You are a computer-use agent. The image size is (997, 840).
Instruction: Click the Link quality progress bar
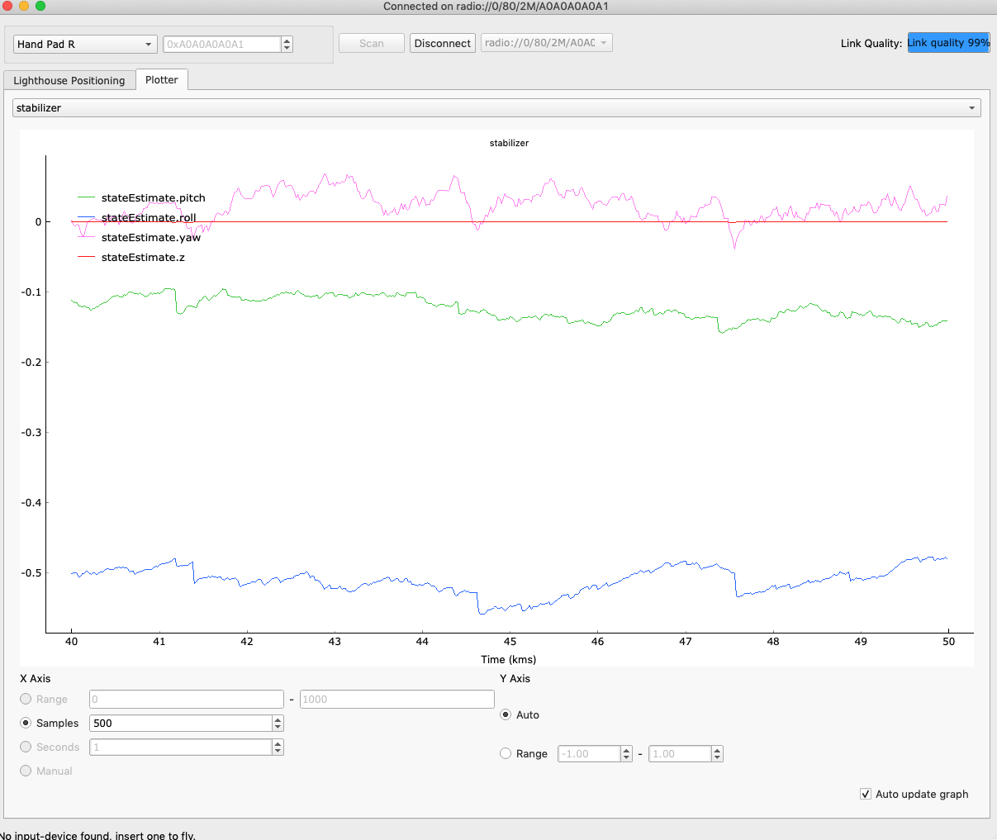coord(947,43)
